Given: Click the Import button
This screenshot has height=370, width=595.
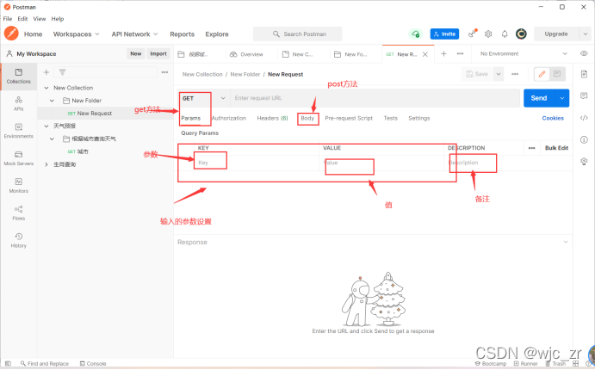Looking at the screenshot, I should pos(158,54).
